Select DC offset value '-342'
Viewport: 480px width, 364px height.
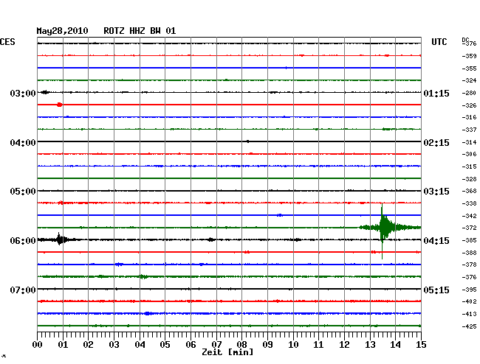click(x=469, y=216)
